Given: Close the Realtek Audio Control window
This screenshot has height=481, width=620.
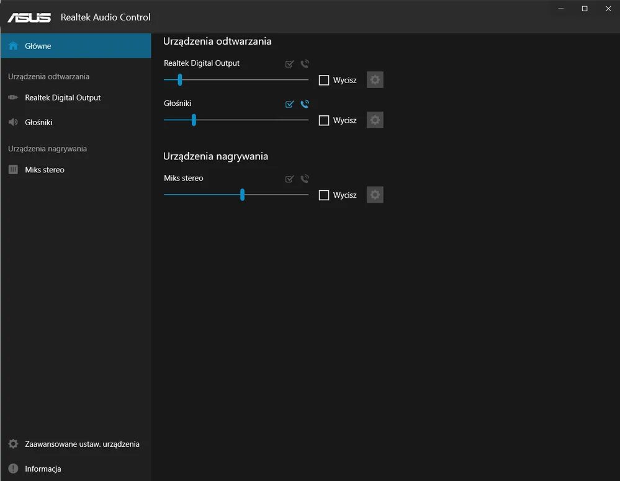Looking at the screenshot, I should (x=608, y=9).
